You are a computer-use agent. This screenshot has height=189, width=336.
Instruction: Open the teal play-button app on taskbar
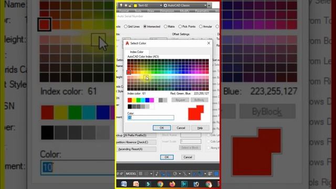184,184
